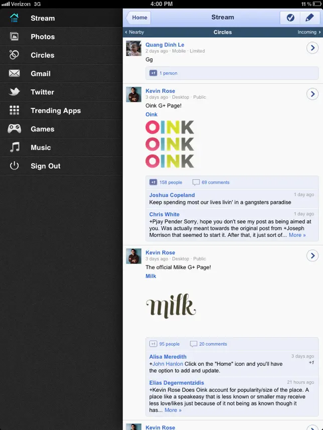This screenshot has width=323, height=430.
Task: Open Kevin Rose name on Oink post
Action: [160, 91]
